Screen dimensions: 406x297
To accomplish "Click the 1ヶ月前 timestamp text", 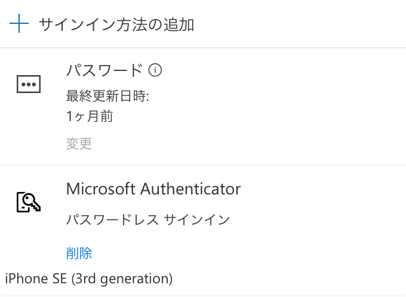I will (90, 116).
